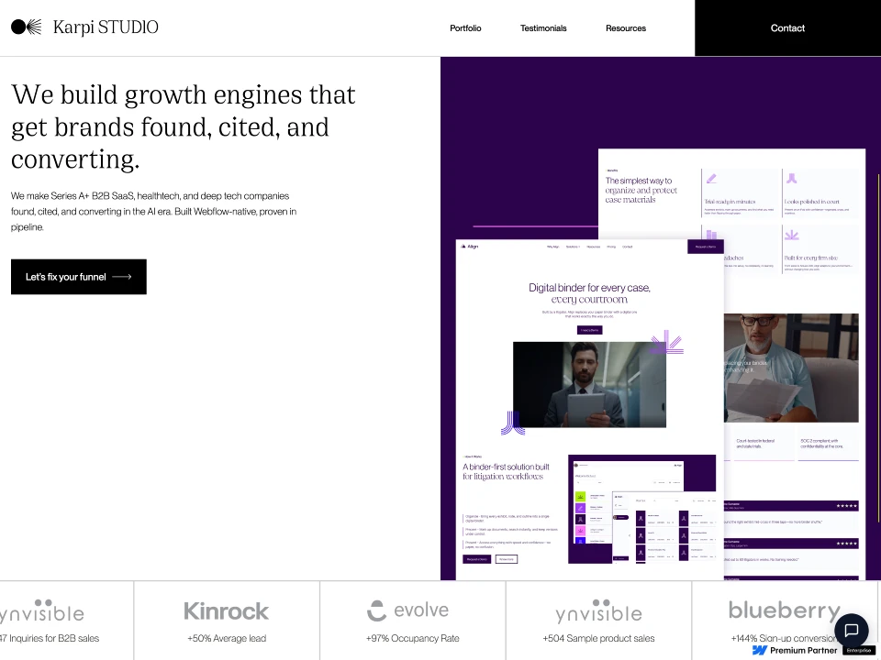Viewport: 881px width, 660px height.
Task: Click the Karpi STUDIO wordmark
Action: 106,27
